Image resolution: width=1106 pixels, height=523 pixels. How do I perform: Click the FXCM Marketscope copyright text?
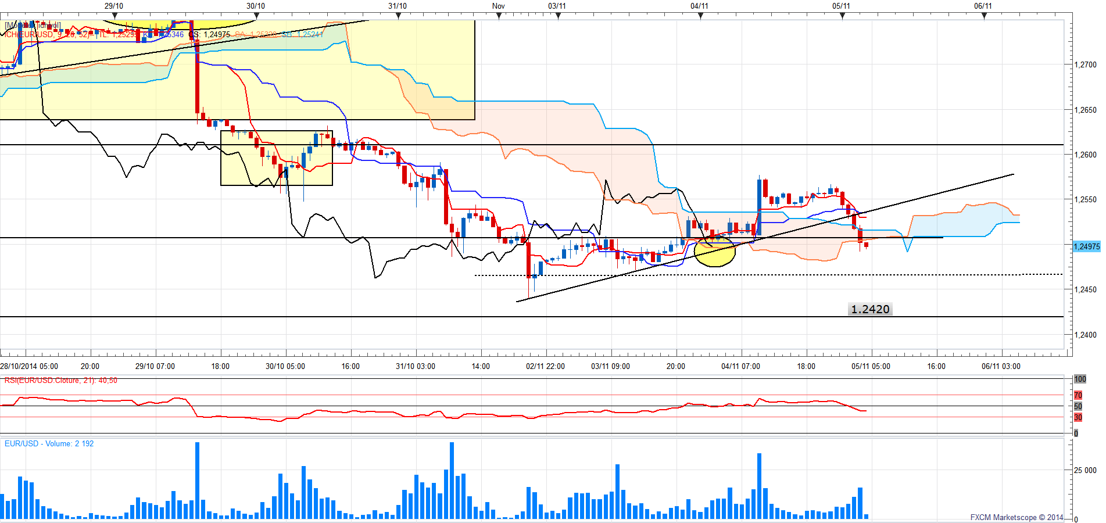coord(1016,517)
